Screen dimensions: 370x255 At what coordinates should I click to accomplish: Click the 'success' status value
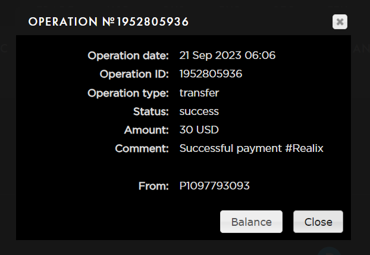199,111
